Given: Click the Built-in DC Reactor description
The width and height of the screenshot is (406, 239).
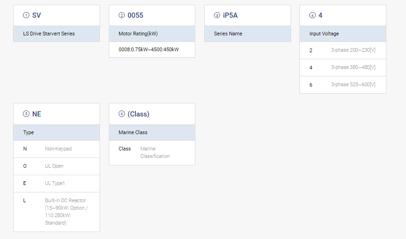Looking at the screenshot, I should [x=66, y=212].
